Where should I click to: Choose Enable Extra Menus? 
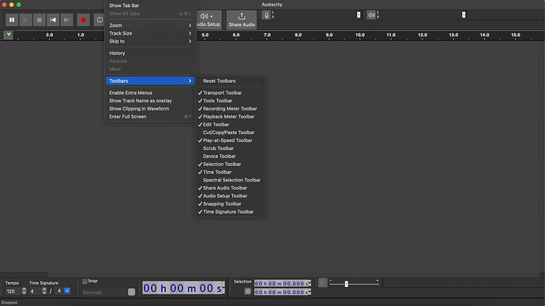[x=150, y=92]
